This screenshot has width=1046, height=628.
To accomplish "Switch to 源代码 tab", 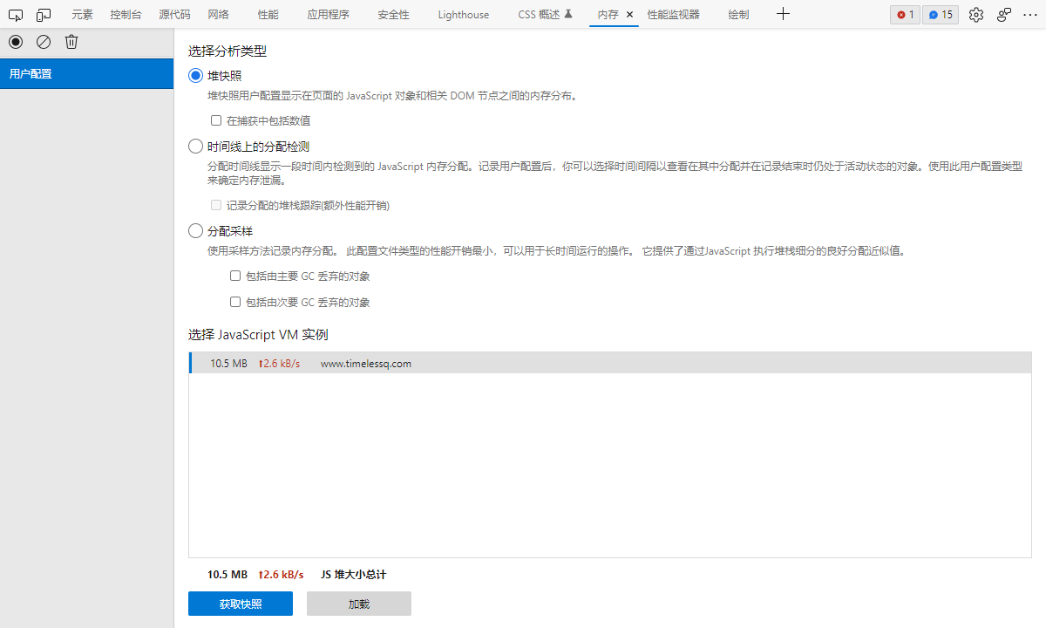I will point(174,15).
